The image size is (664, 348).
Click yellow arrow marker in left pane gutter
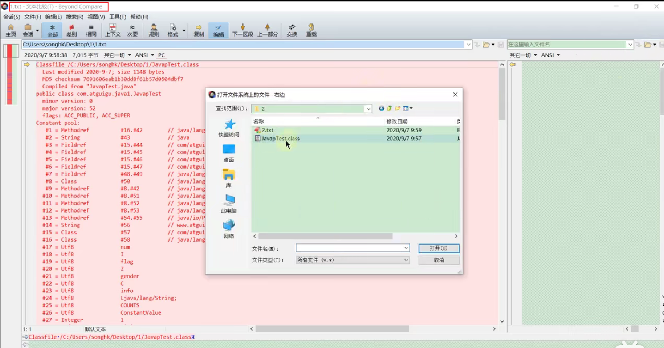pyautogui.click(x=27, y=65)
